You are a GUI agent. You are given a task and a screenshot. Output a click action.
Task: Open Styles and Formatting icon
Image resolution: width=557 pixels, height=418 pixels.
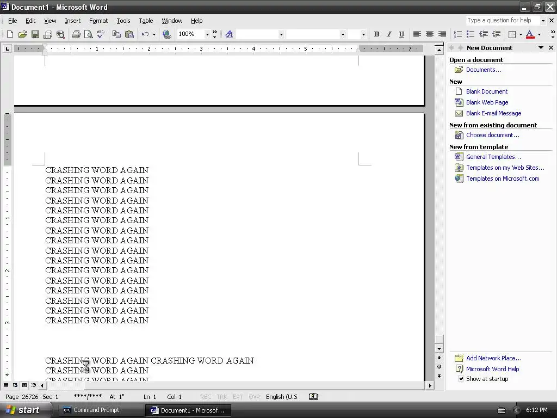pos(229,34)
